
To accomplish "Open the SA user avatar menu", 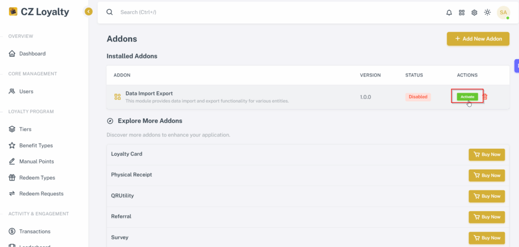I will click(x=503, y=13).
